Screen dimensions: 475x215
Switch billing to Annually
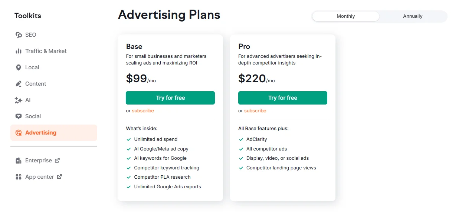tap(413, 16)
